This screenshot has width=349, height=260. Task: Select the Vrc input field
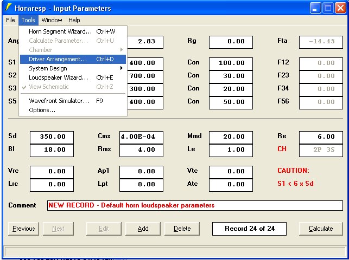52,172
